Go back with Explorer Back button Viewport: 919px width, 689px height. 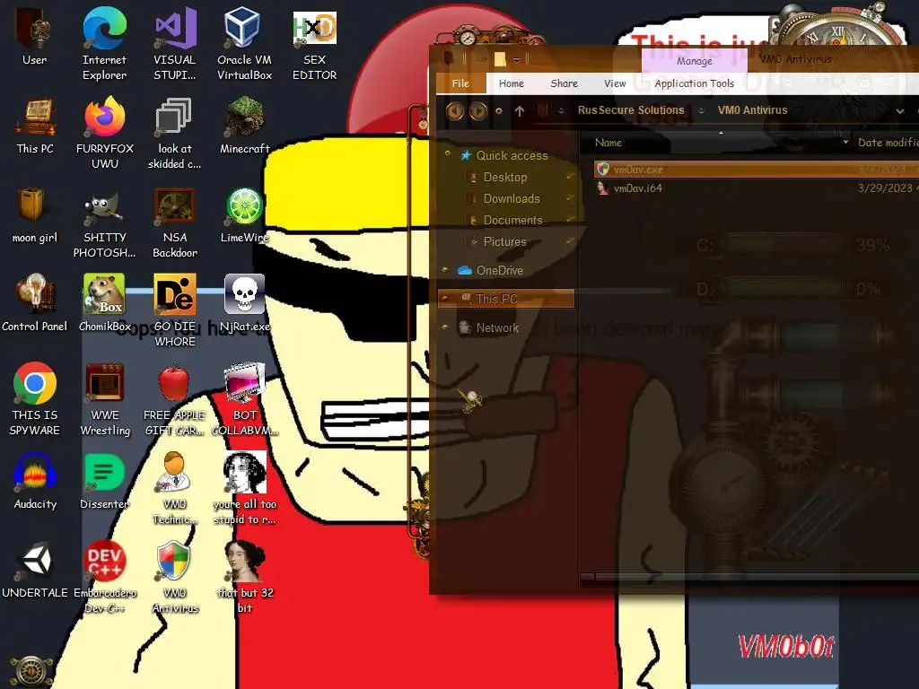454,110
